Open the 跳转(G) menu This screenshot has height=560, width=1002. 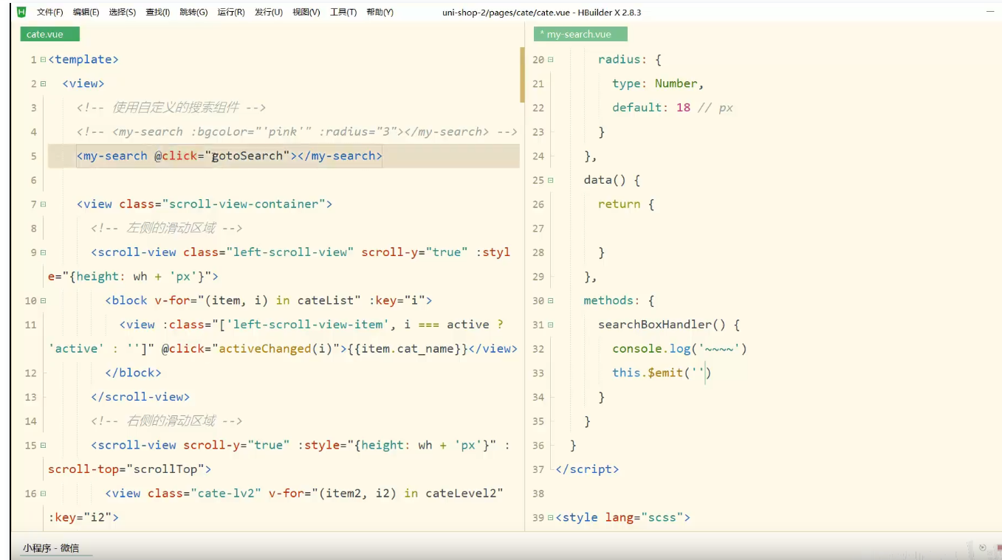193,13
